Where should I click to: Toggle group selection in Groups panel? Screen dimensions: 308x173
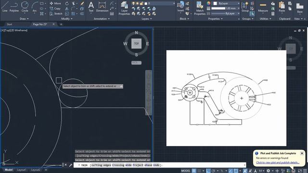click(x=252, y=13)
